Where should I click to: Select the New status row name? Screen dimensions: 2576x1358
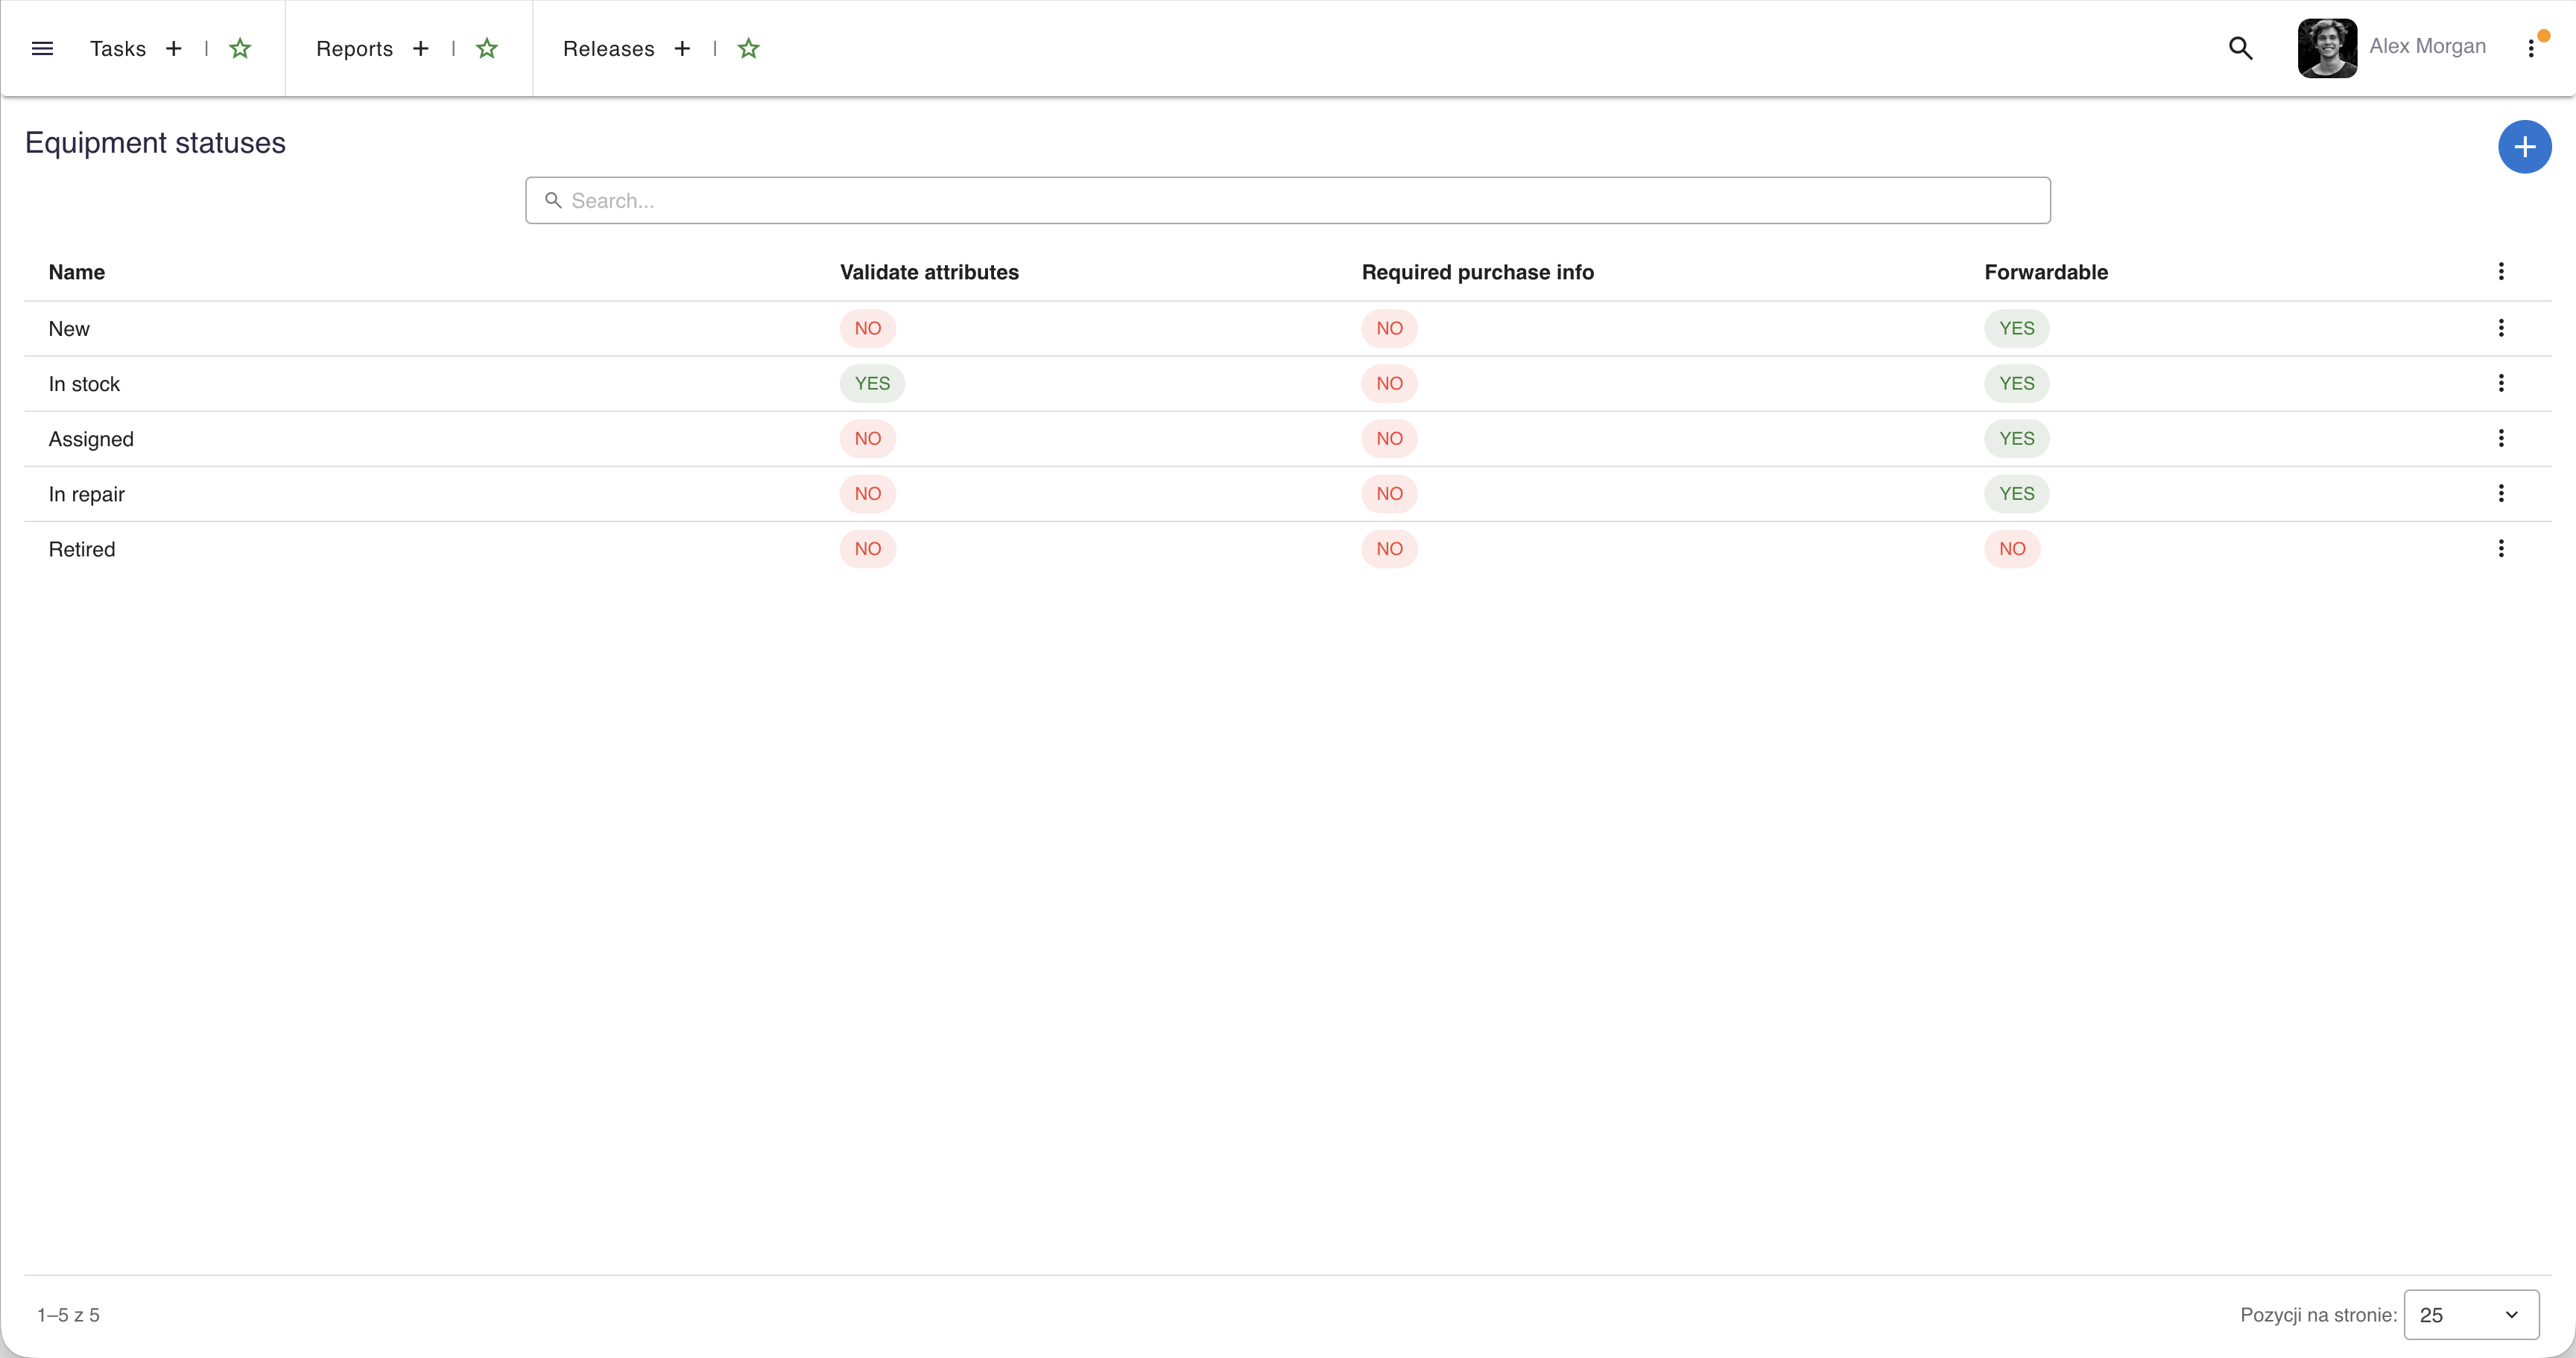(x=69, y=329)
